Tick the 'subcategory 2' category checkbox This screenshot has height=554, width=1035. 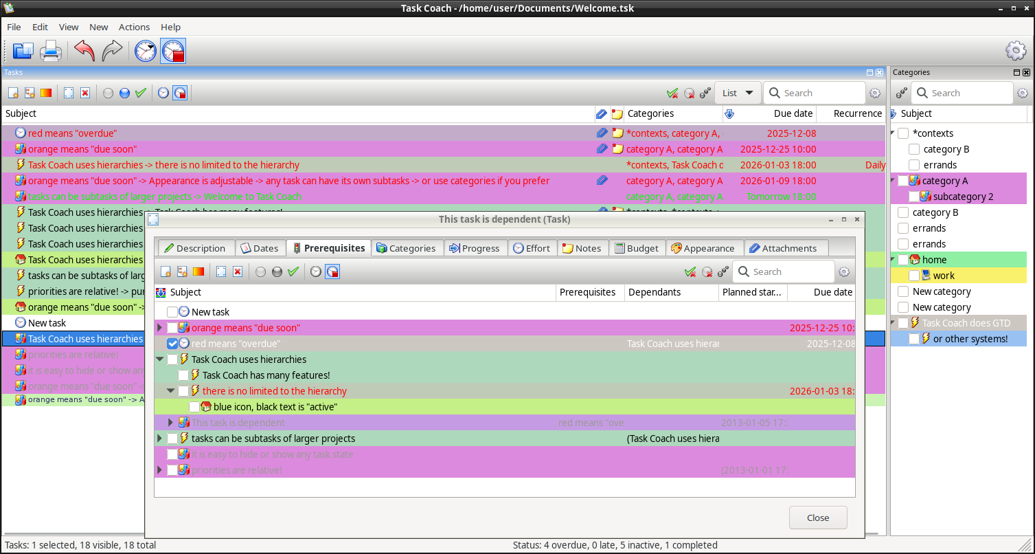914,197
